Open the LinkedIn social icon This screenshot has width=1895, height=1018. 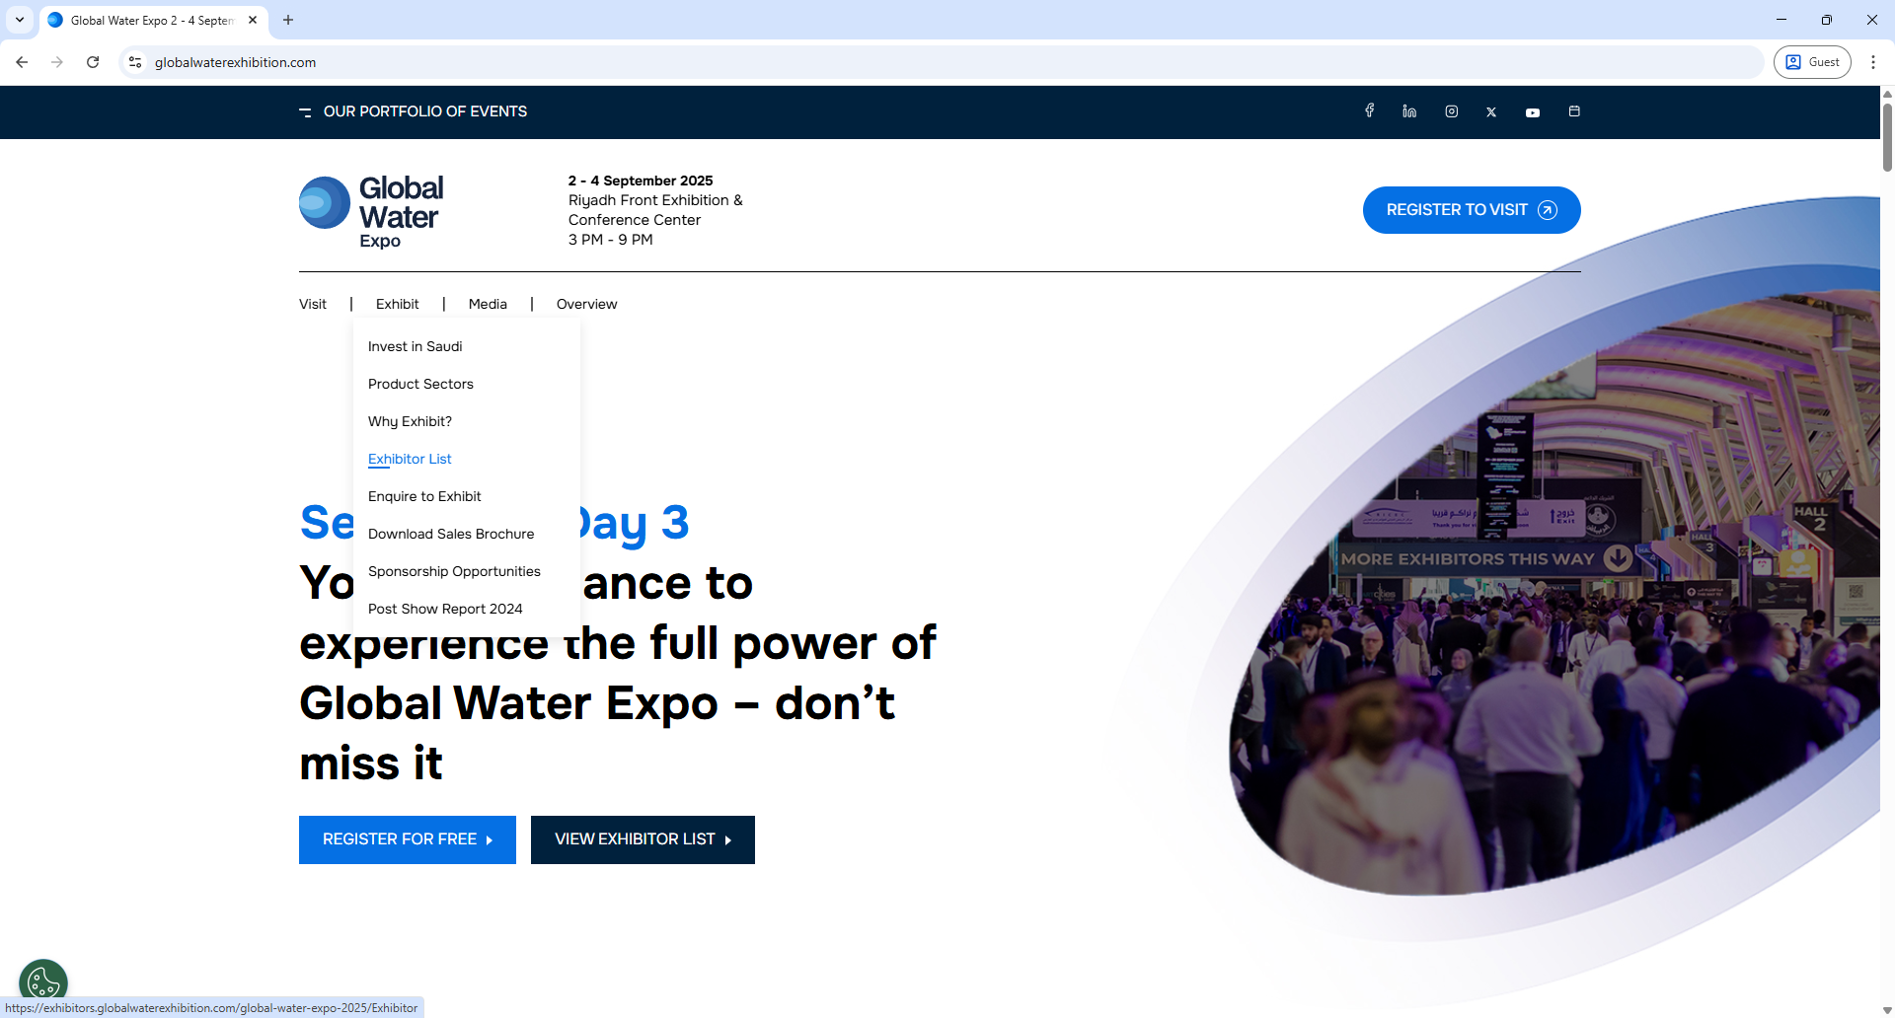click(x=1408, y=111)
